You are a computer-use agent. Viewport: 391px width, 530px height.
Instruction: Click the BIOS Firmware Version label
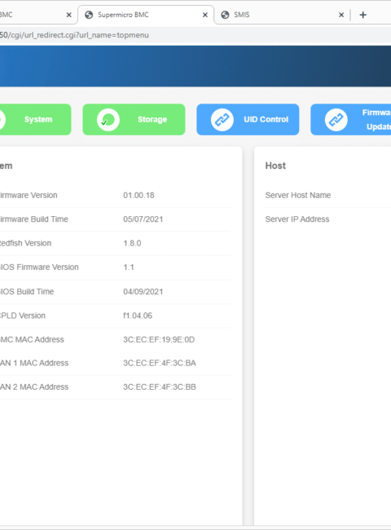click(x=39, y=267)
